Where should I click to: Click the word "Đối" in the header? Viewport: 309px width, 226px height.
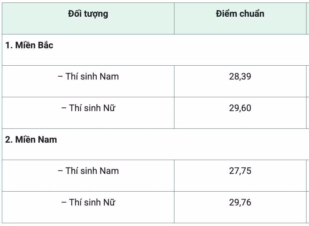75,13
